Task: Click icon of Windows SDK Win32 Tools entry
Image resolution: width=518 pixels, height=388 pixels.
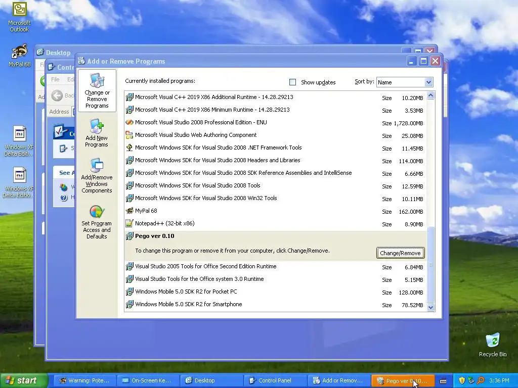Action: pos(129,198)
